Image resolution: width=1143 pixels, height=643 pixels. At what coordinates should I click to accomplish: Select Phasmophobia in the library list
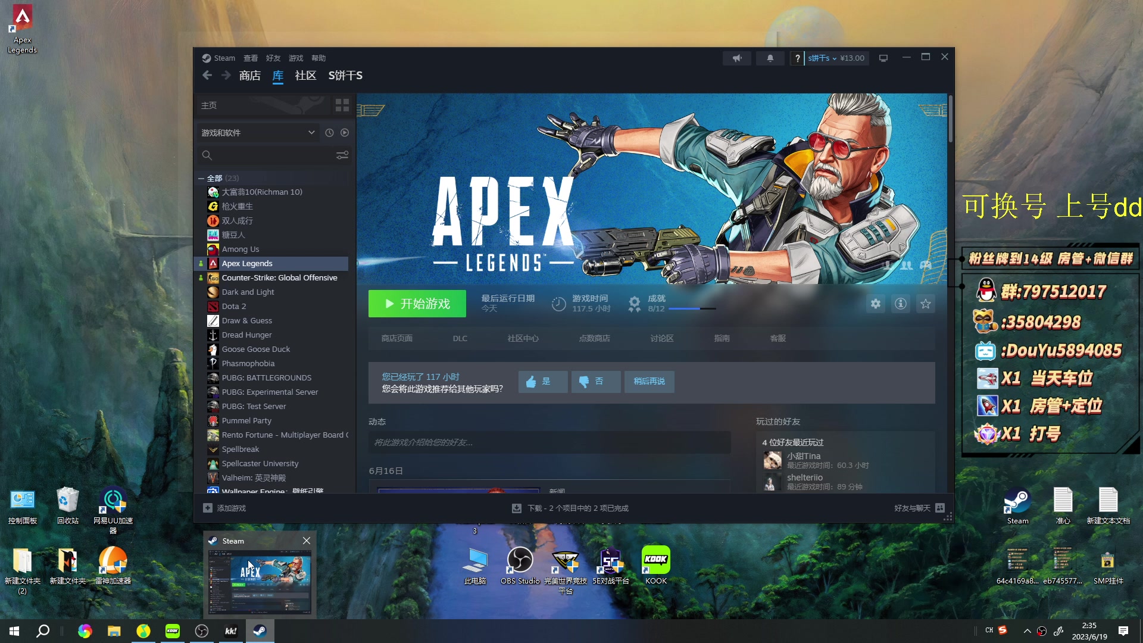click(x=248, y=364)
